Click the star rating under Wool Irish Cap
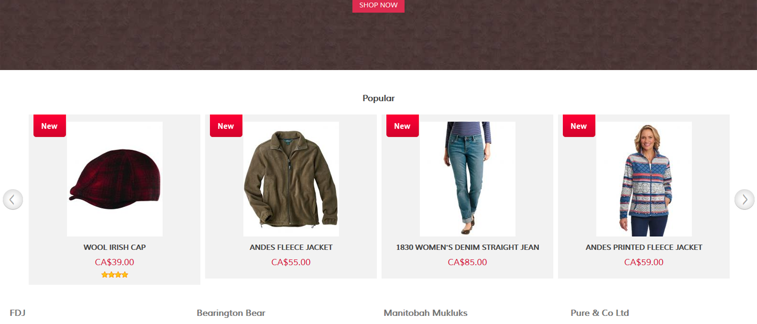The image size is (757, 324). tap(115, 275)
